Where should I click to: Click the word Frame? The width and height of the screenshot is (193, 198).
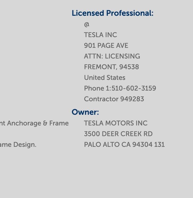pos(59,123)
